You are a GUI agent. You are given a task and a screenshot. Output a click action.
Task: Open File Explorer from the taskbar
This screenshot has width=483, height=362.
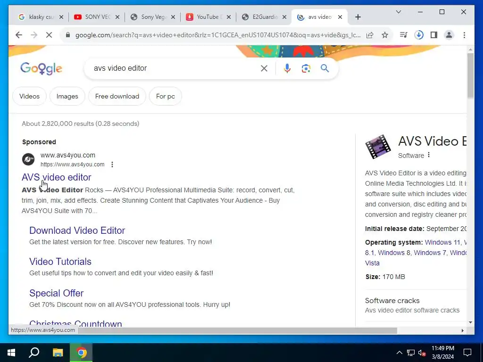(58, 353)
